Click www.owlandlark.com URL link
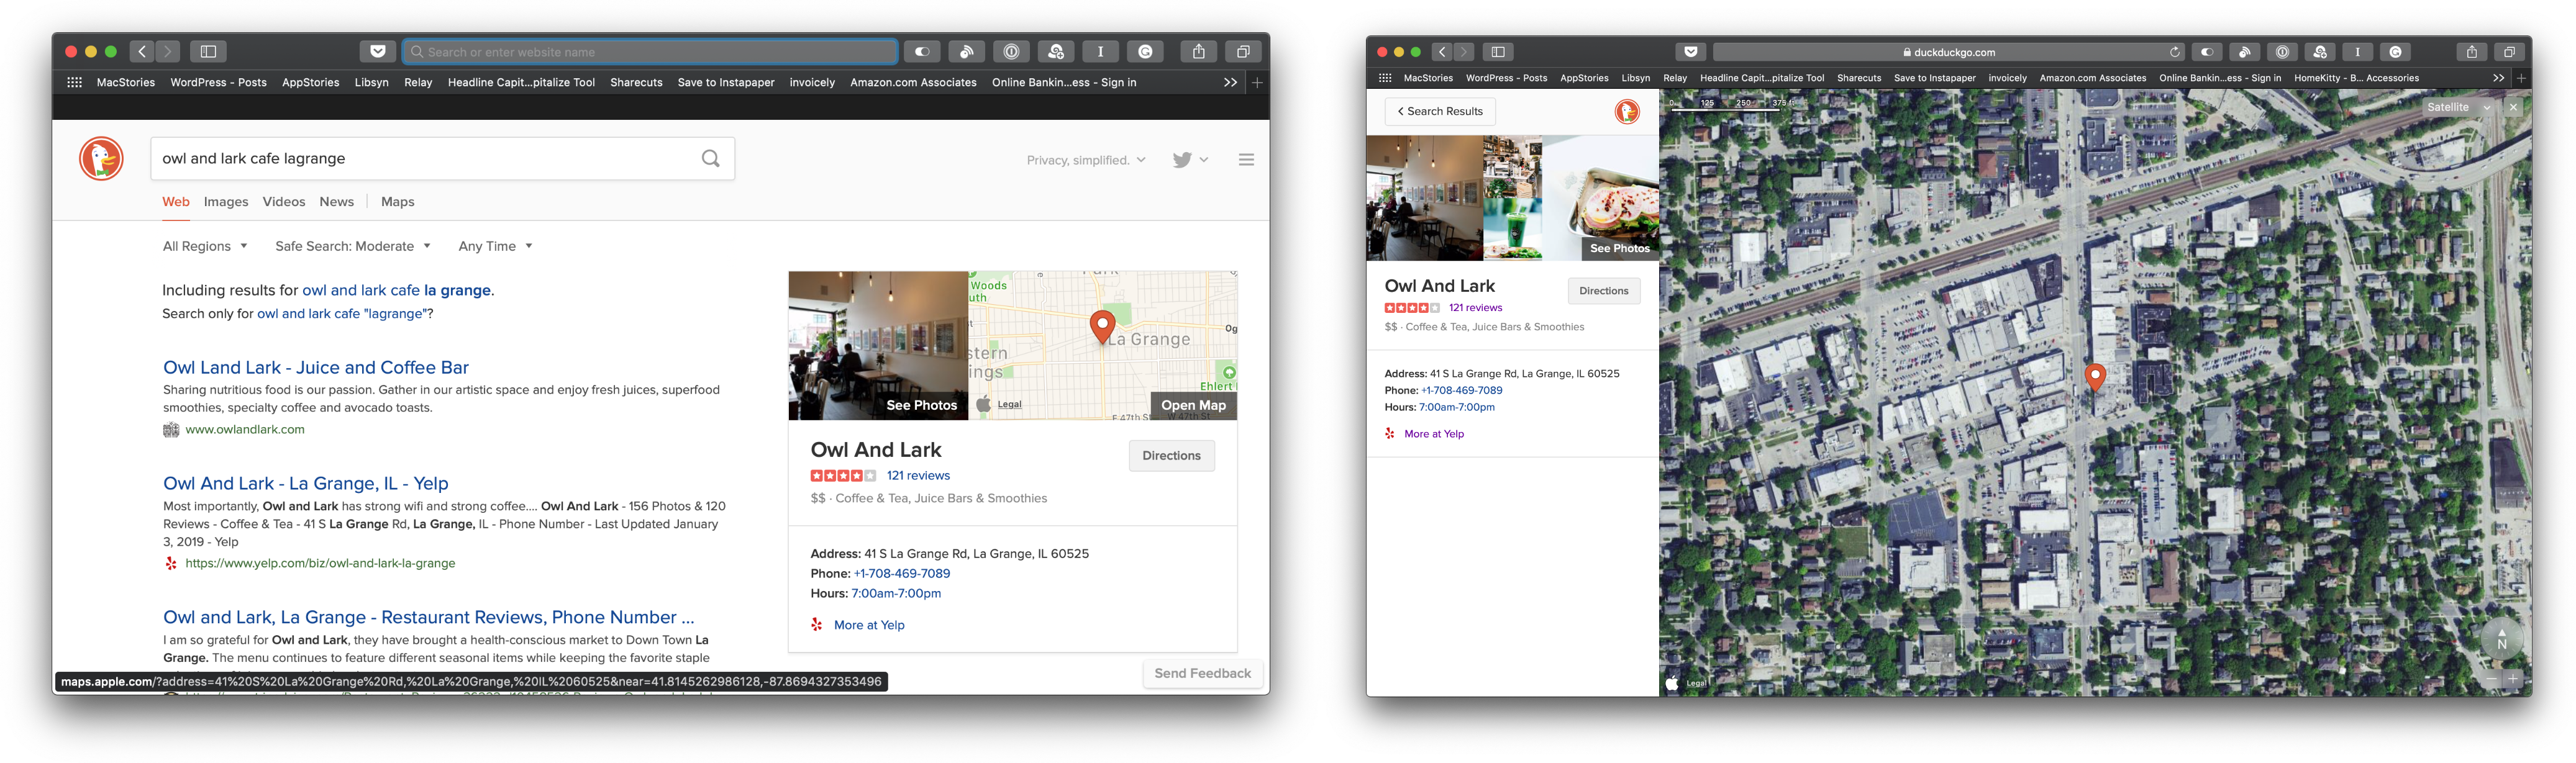 (245, 430)
